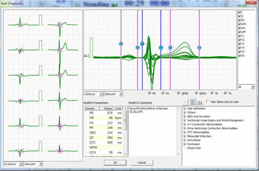Image resolution: width=259 pixels, height=171 pixels.
Task: Click the double-left arrow button
Action: [x=185, y=102]
